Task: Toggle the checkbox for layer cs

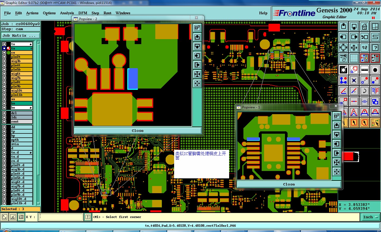Action: pos(4,53)
